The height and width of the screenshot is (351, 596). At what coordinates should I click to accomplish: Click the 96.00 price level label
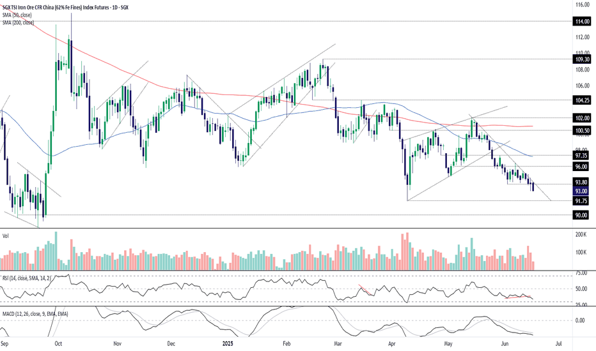583,167
